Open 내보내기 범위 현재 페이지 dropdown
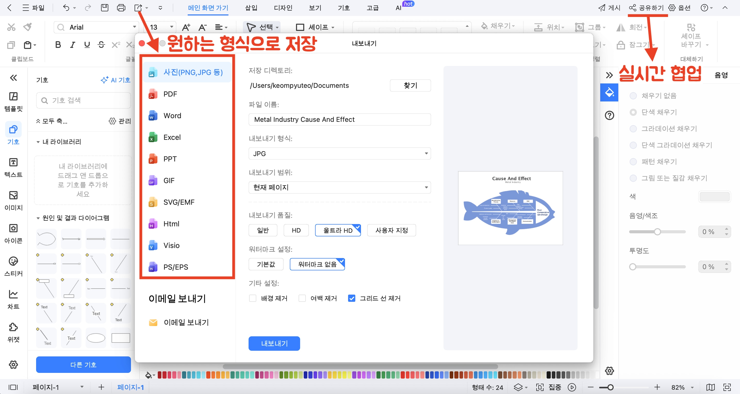This screenshot has height=394, width=740. [x=340, y=187]
